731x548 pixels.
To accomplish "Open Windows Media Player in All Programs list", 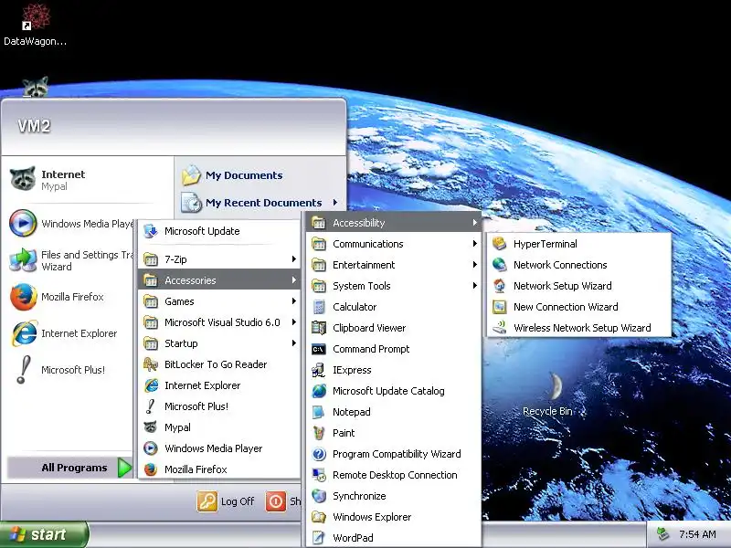I will pos(219,448).
